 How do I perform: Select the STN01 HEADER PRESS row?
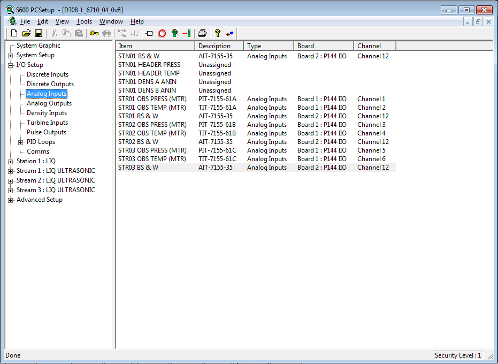256,65
